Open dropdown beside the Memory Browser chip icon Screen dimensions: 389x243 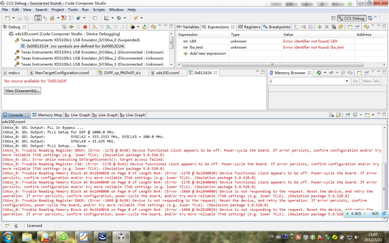(x=325, y=73)
